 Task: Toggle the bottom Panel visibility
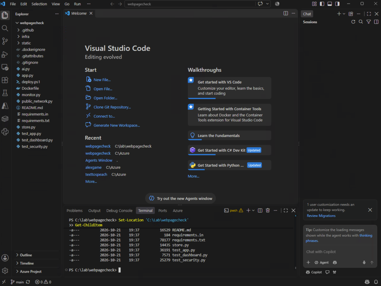click(330, 4)
